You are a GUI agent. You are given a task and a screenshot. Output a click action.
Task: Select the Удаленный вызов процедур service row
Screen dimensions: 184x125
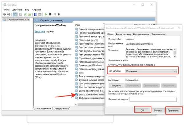coord(90,36)
